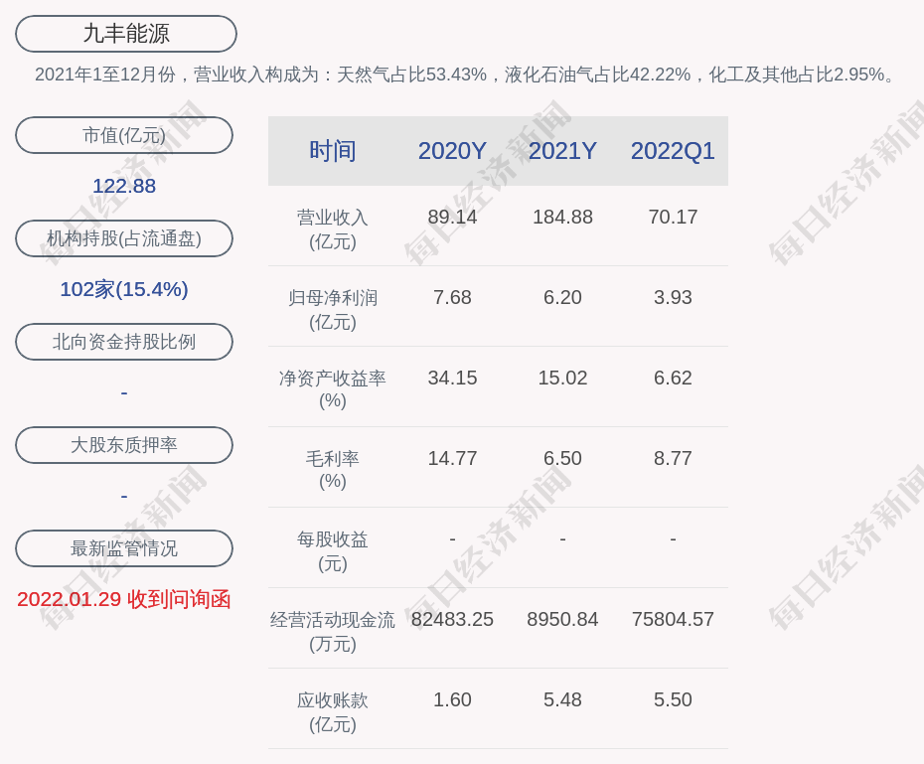Click the 102家(15.4%) institutional holdings value
924x764 pixels.
124,289
